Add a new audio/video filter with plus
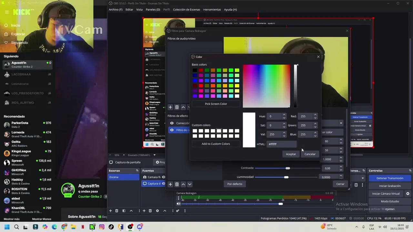 [170, 107]
